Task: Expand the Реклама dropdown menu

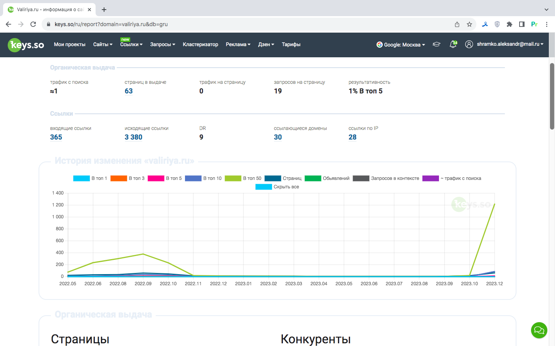Action: coord(238,45)
